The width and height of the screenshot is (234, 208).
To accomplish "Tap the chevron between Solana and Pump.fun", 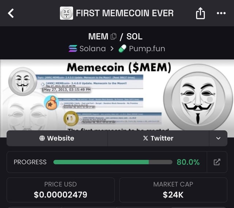I will tap(112, 49).
